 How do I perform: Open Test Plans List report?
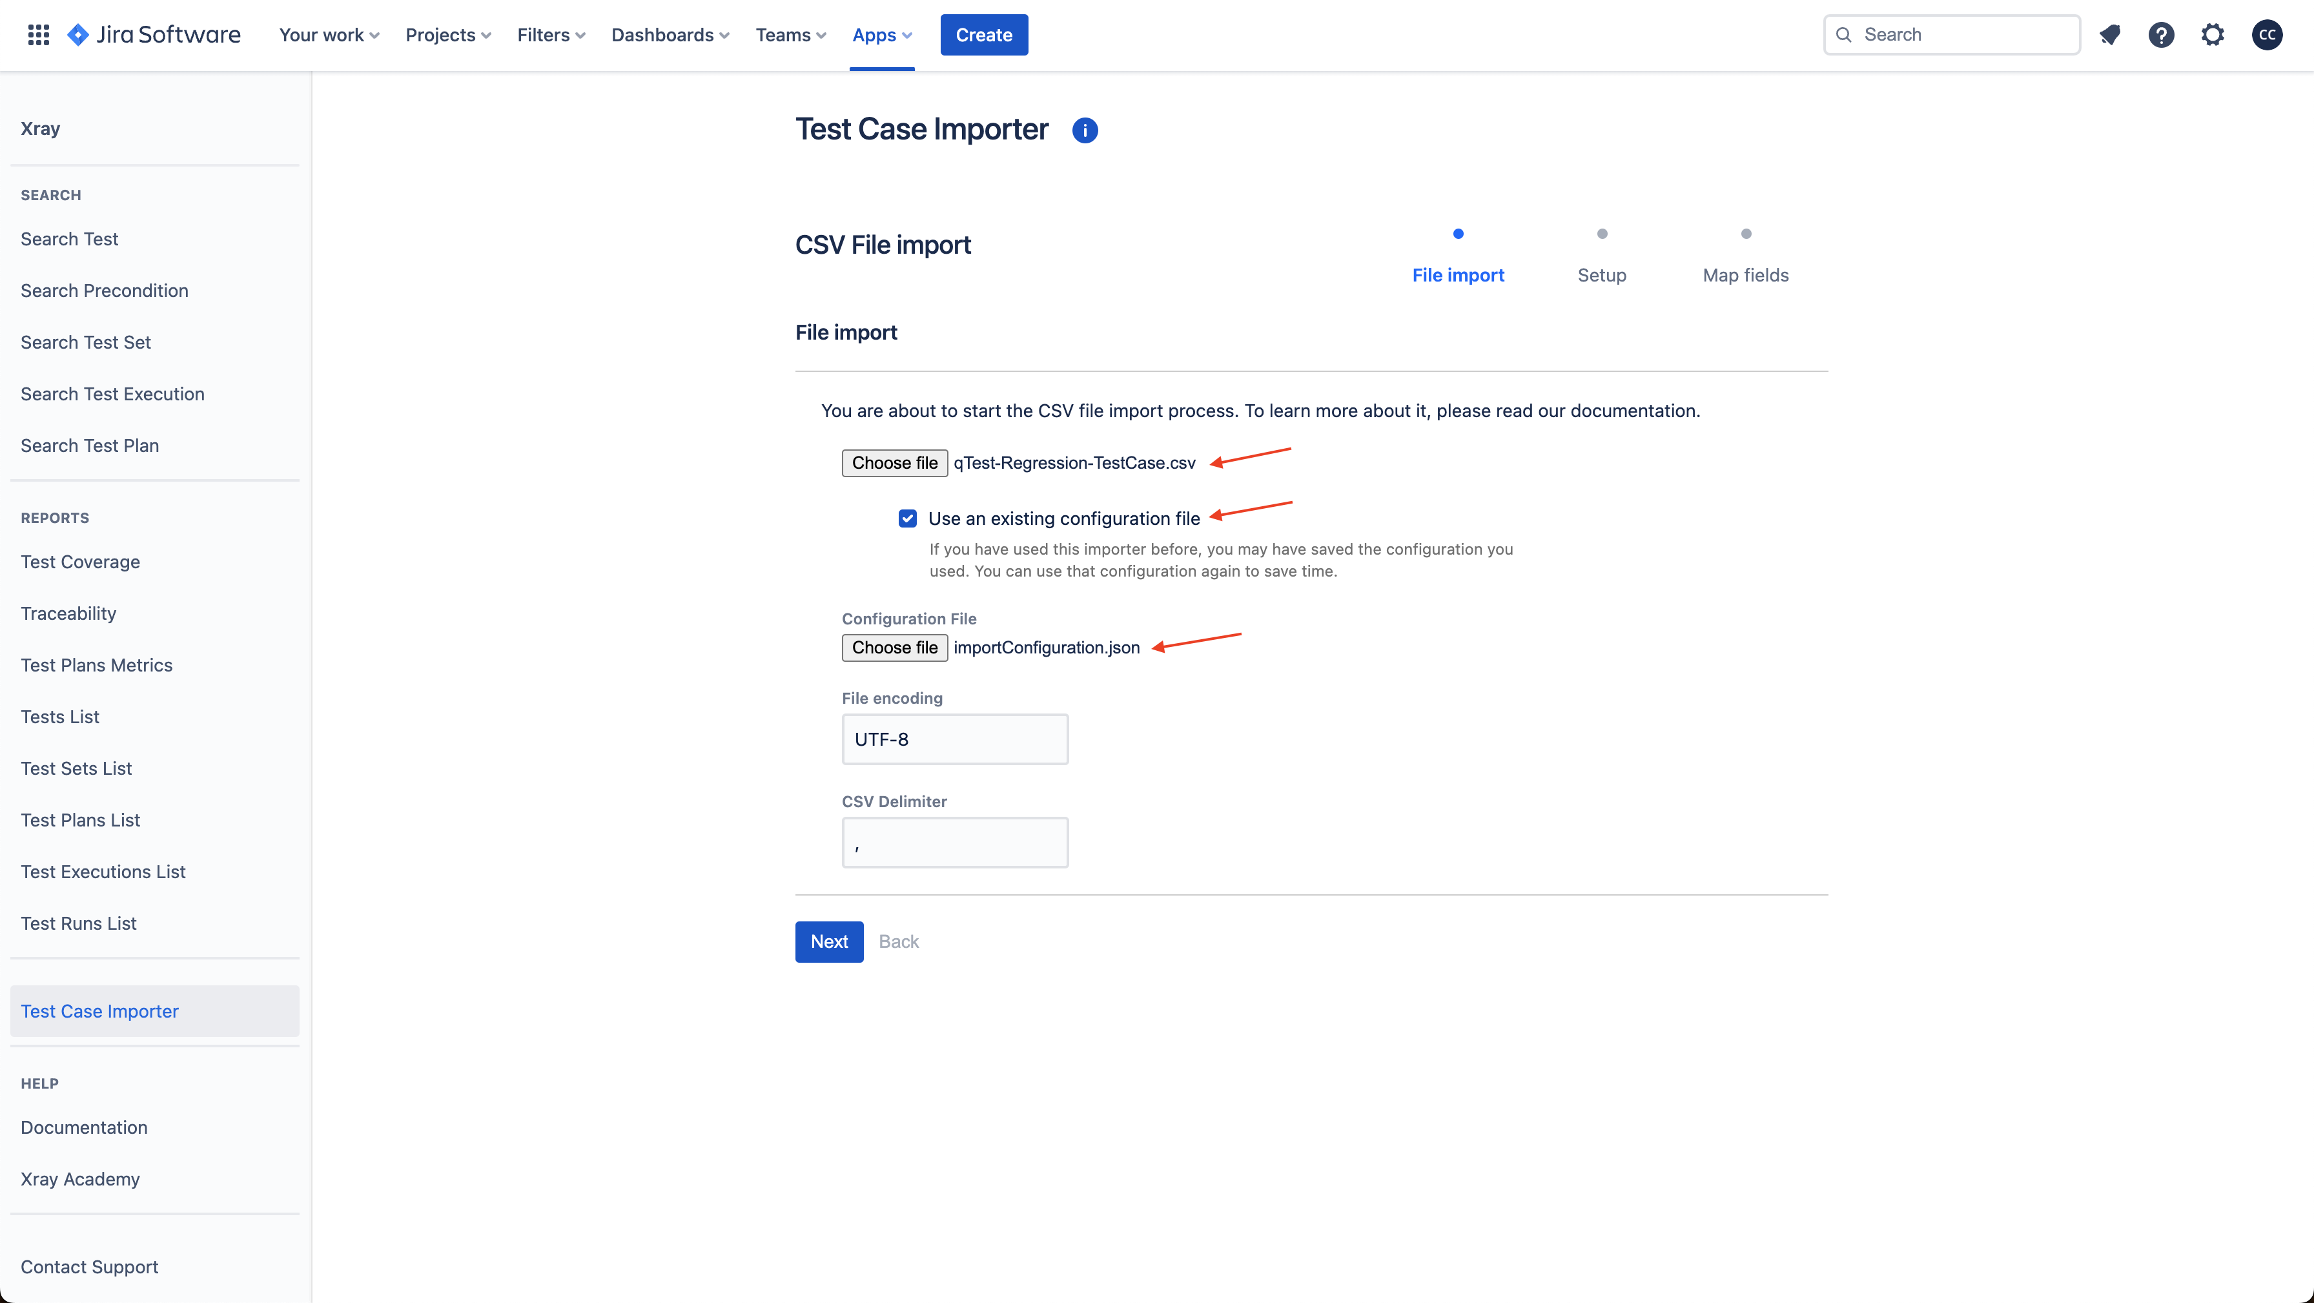80,821
